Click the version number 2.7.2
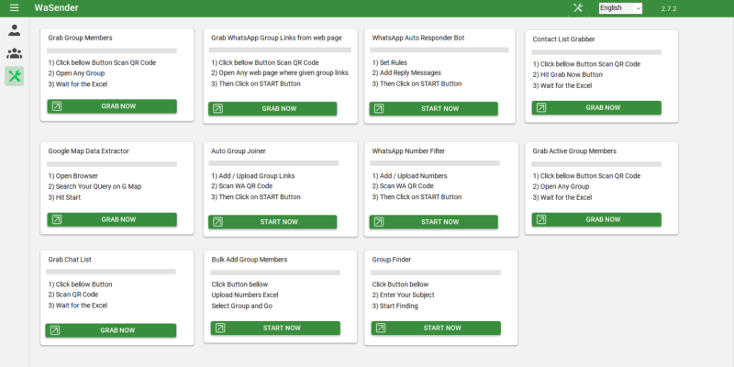 point(669,8)
